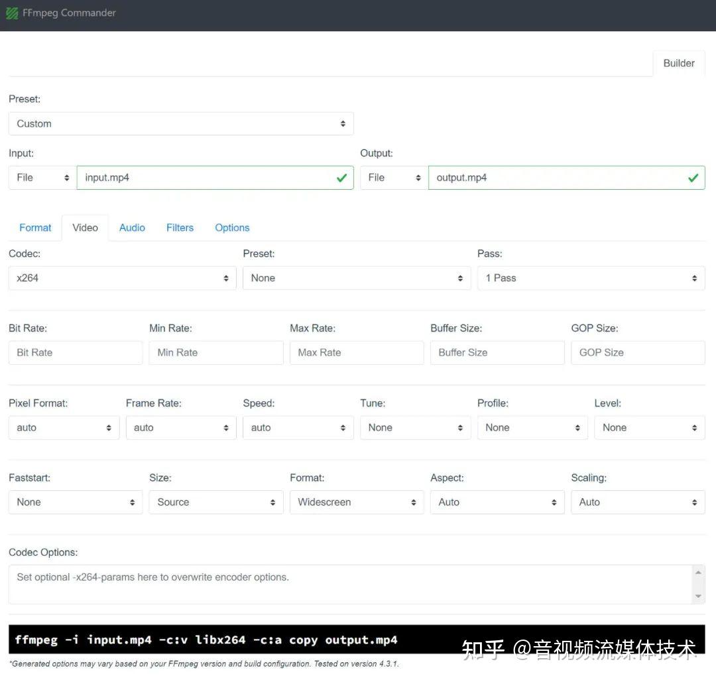
Task: Open the Input type File dropdown
Action: (x=42, y=177)
